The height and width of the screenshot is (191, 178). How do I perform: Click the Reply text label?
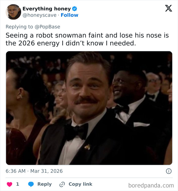coord(44,184)
